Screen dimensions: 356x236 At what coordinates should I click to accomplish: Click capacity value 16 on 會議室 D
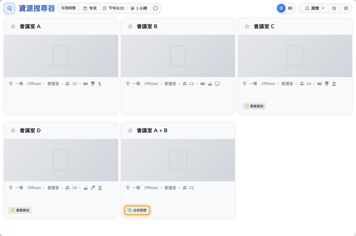(x=74, y=188)
